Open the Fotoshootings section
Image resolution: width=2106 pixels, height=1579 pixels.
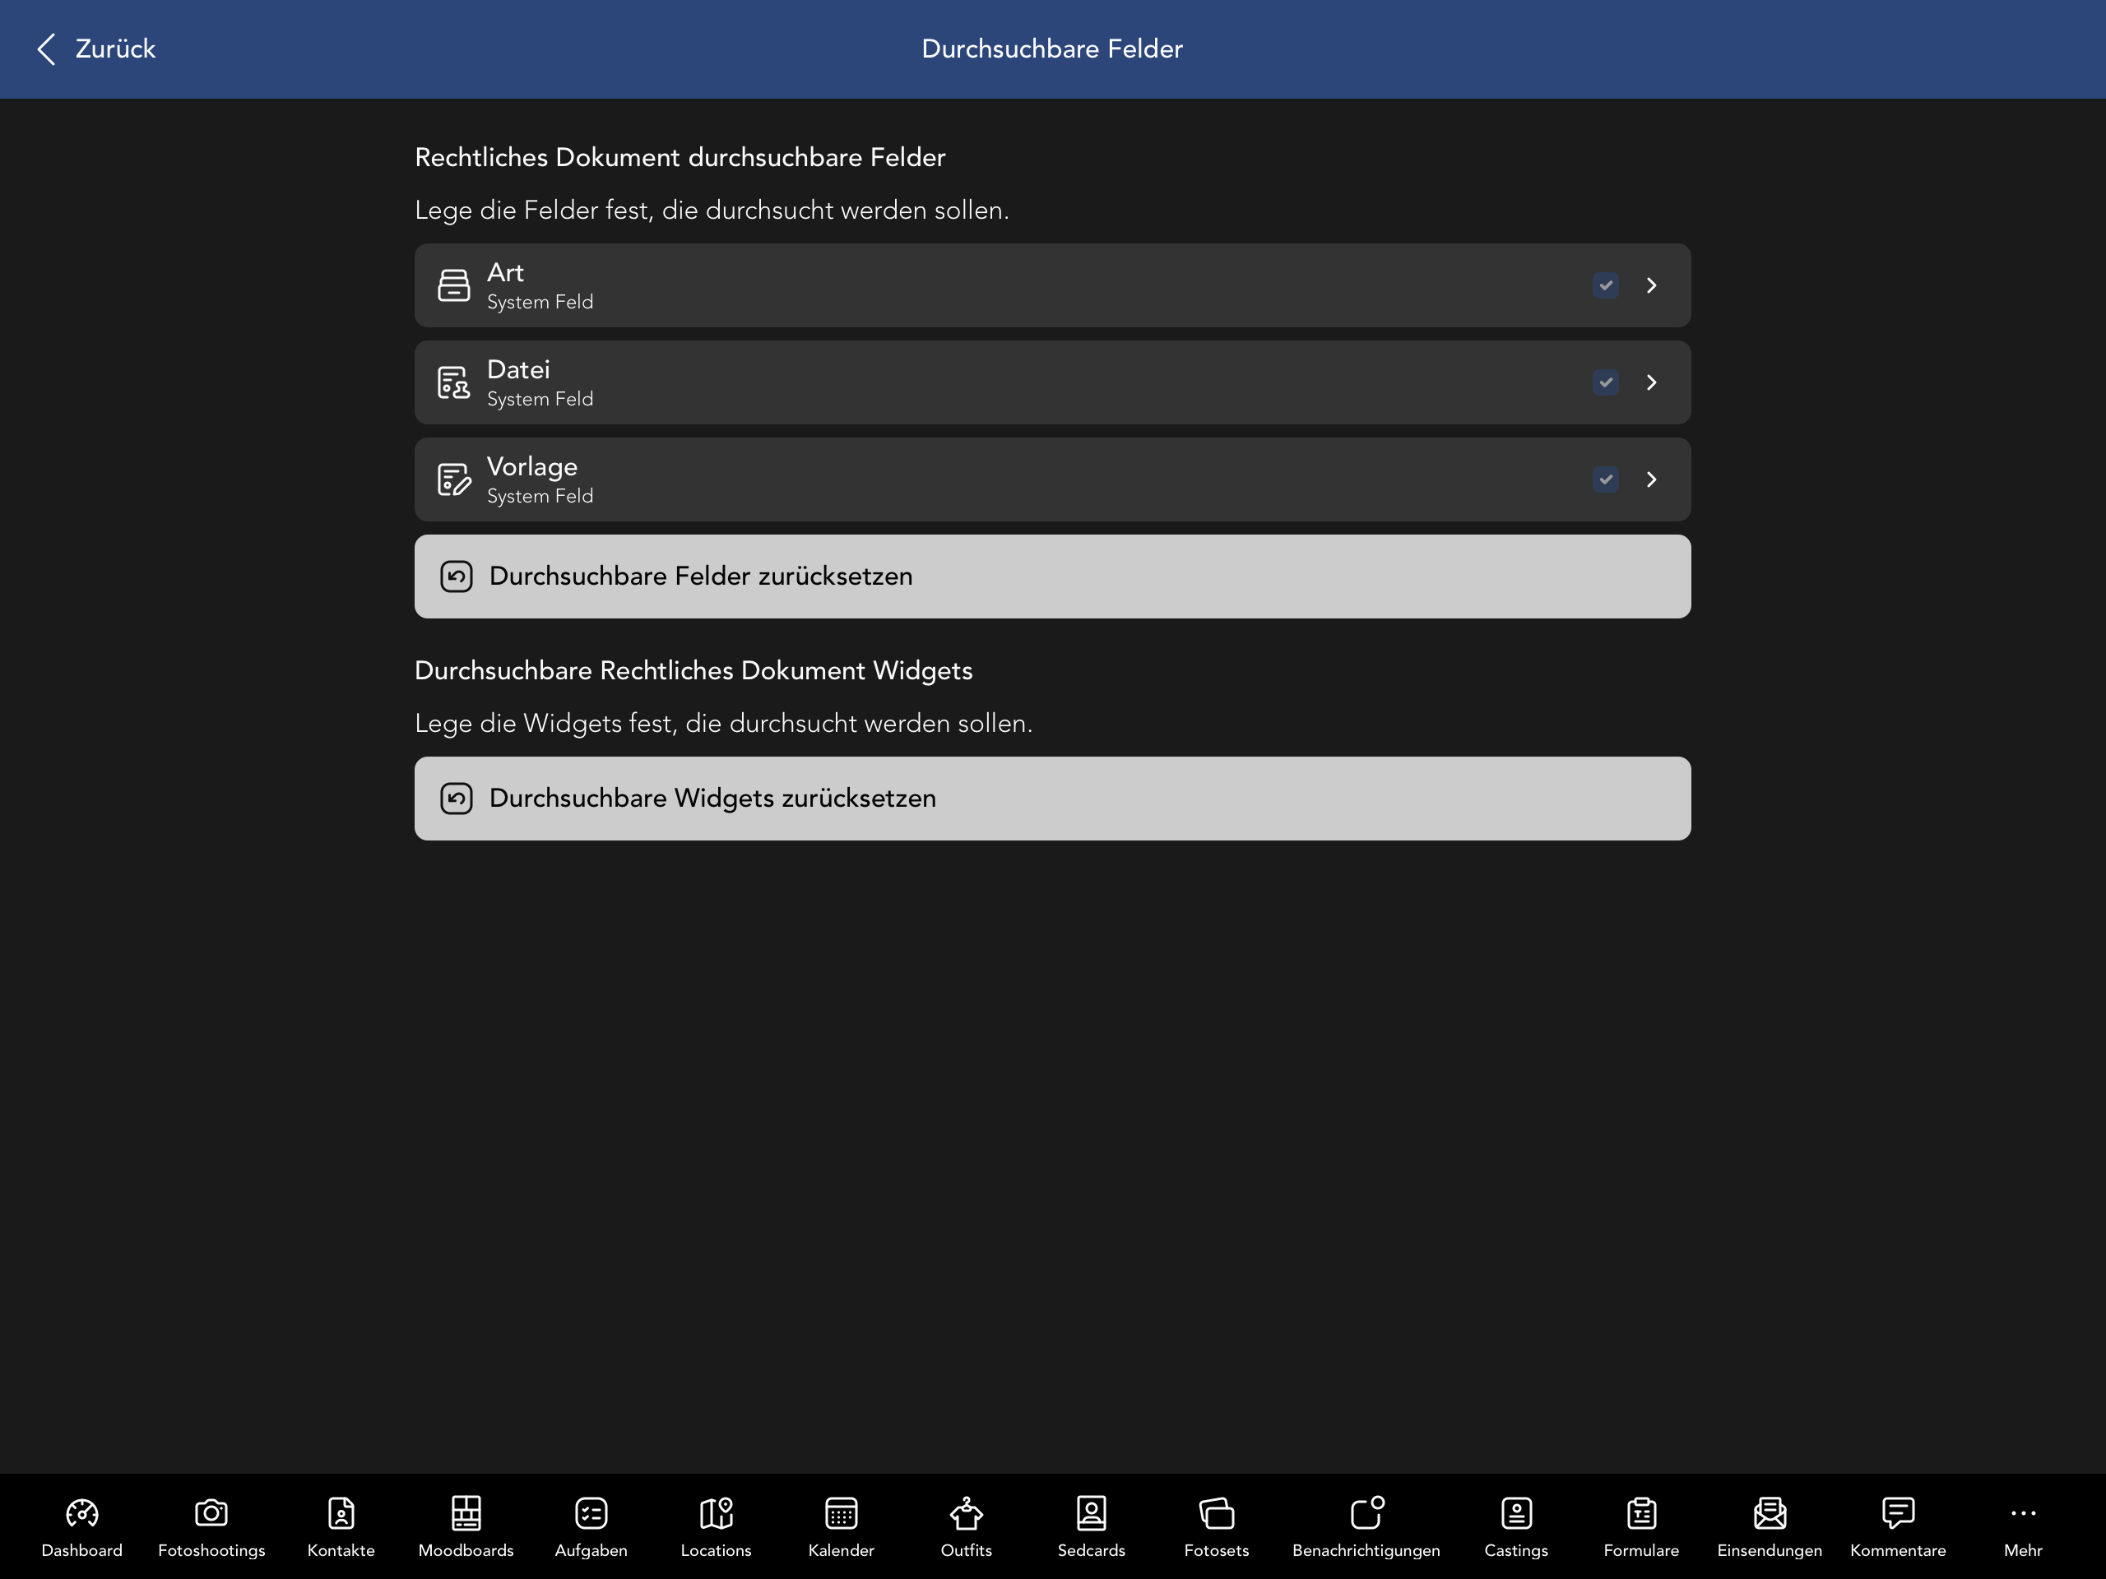[211, 1524]
